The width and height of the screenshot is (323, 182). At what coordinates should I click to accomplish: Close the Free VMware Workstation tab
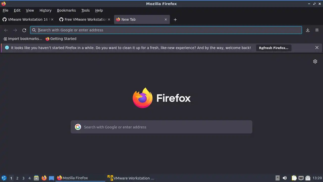109,19
